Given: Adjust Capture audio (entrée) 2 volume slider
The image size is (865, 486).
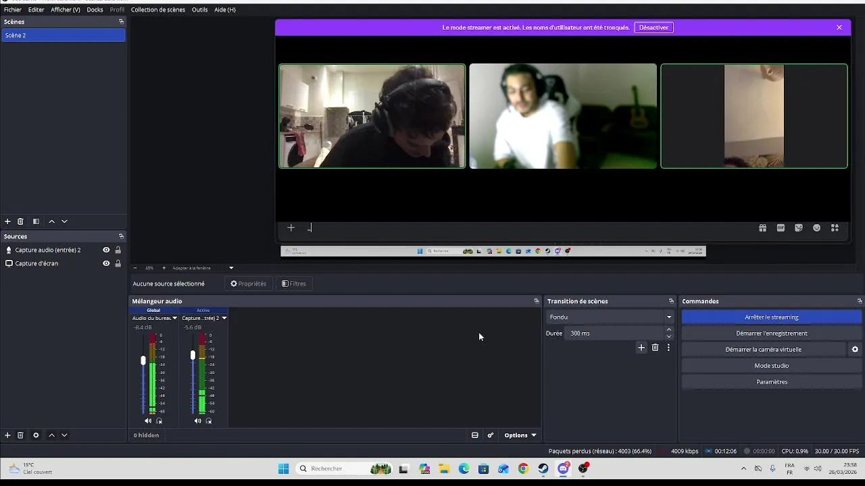Looking at the screenshot, I should click(x=193, y=355).
